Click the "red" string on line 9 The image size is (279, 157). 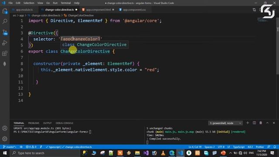(150, 70)
